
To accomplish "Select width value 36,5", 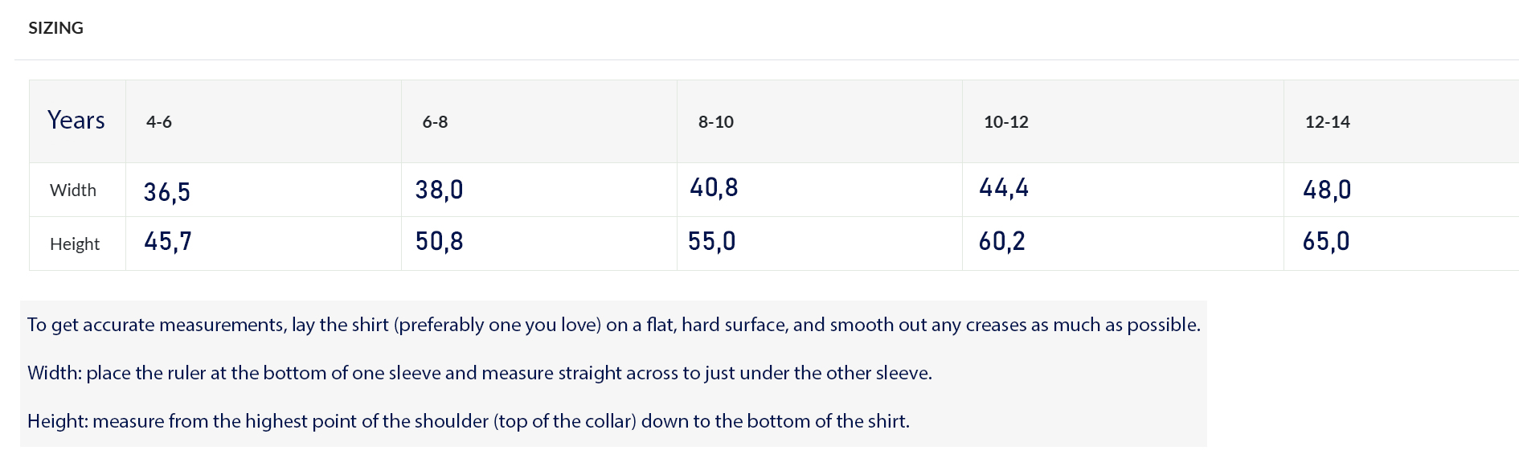I will click(167, 192).
